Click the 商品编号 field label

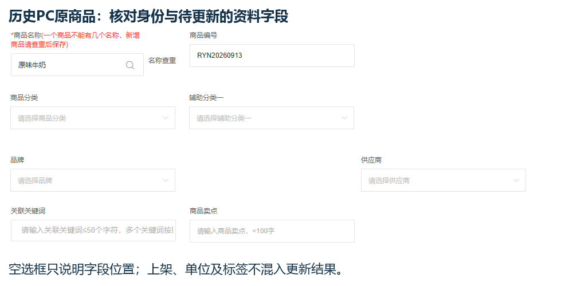click(x=203, y=35)
